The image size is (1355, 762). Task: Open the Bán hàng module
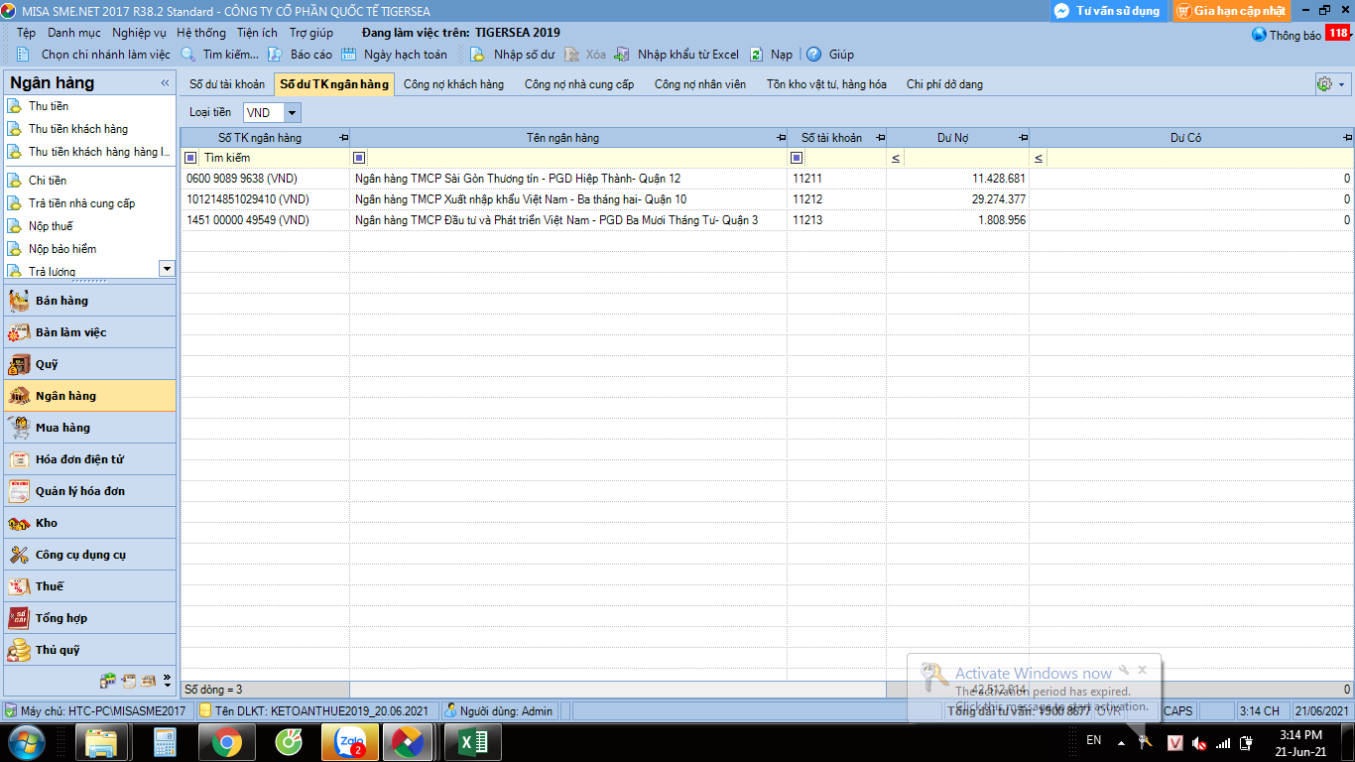(90, 301)
